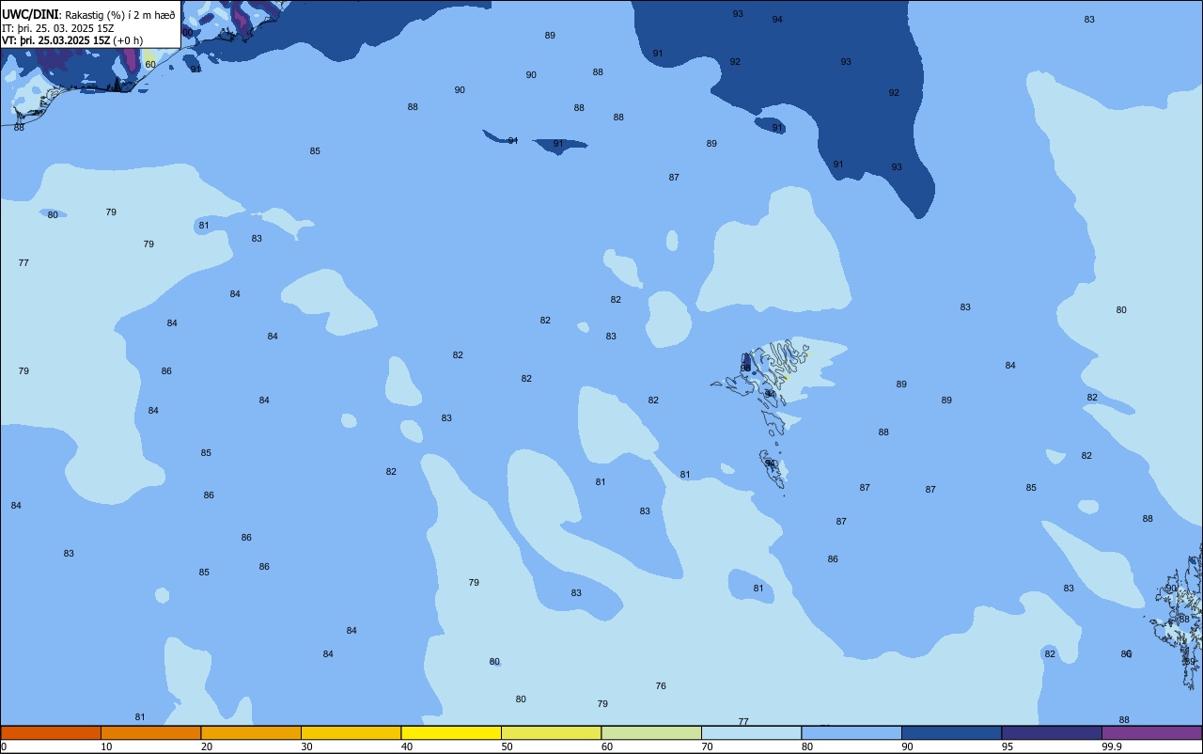Click the white info box with map title
This screenshot has height=754, width=1203.
click(90, 24)
